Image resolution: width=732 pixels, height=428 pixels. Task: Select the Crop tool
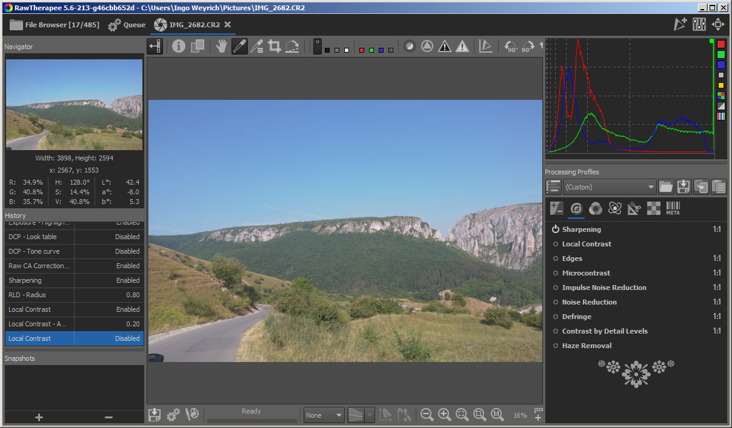[274, 46]
